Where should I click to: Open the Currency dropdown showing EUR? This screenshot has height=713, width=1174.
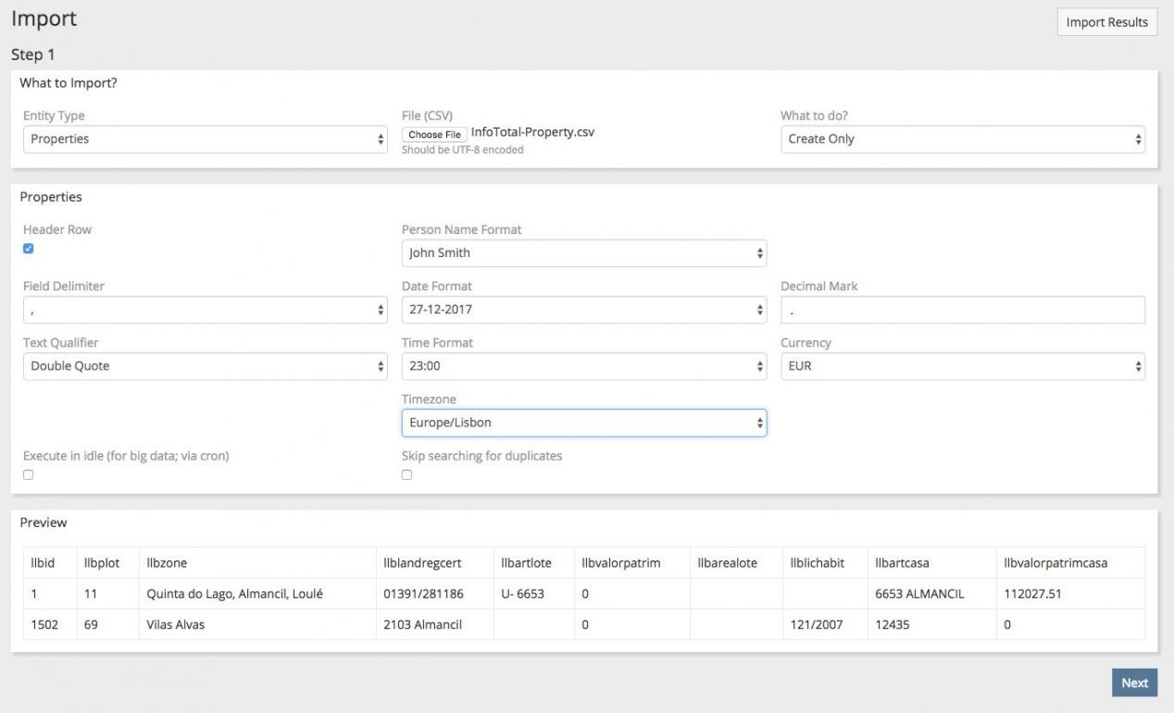click(962, 366)
